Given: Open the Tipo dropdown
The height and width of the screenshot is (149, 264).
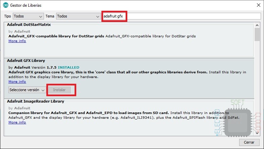Looking at the screenshot, I should (x=28, y=16).
